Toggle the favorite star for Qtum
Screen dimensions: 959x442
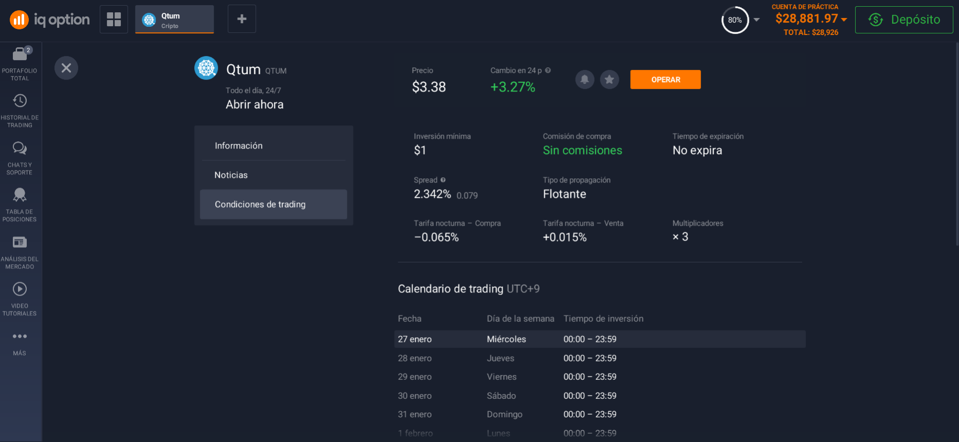point(610,80)
